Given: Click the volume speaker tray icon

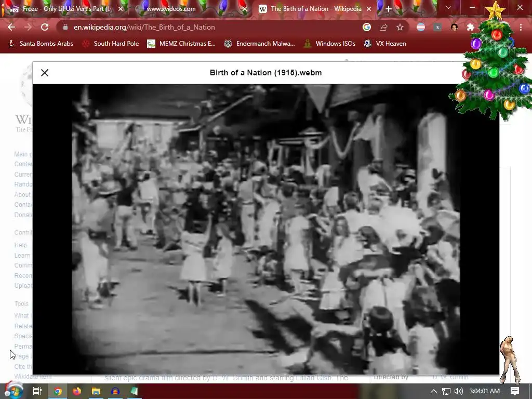Looking at the screenshot, I should pos(458,391).
